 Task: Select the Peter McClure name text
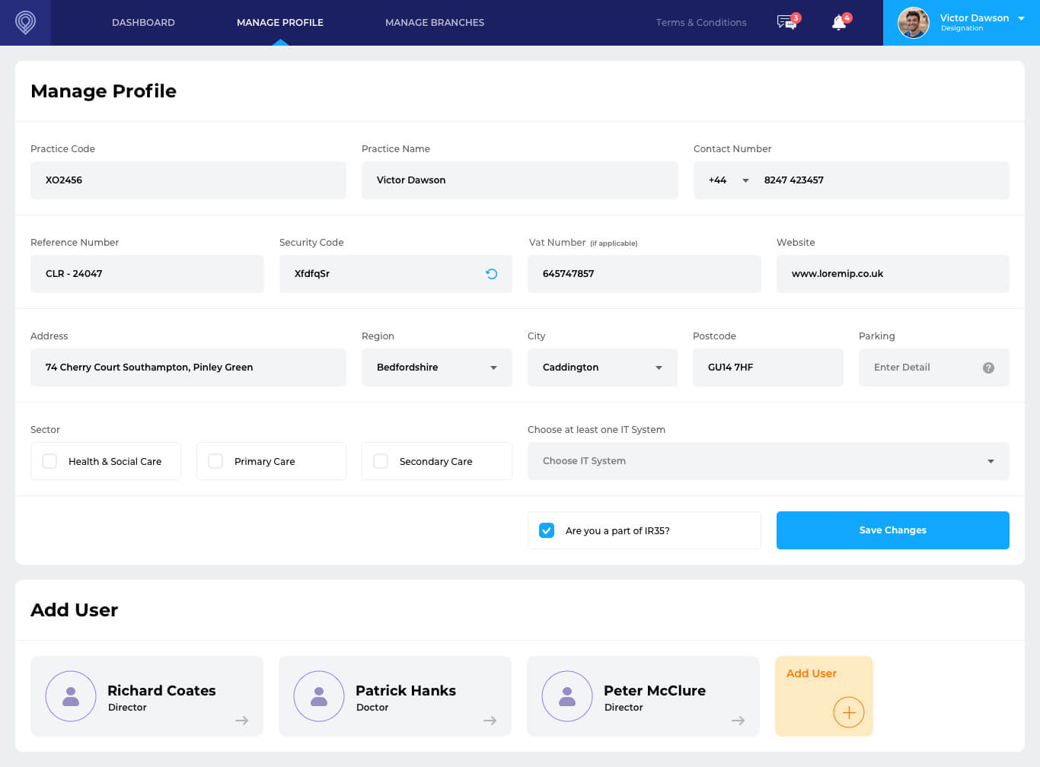coord(655,690)
